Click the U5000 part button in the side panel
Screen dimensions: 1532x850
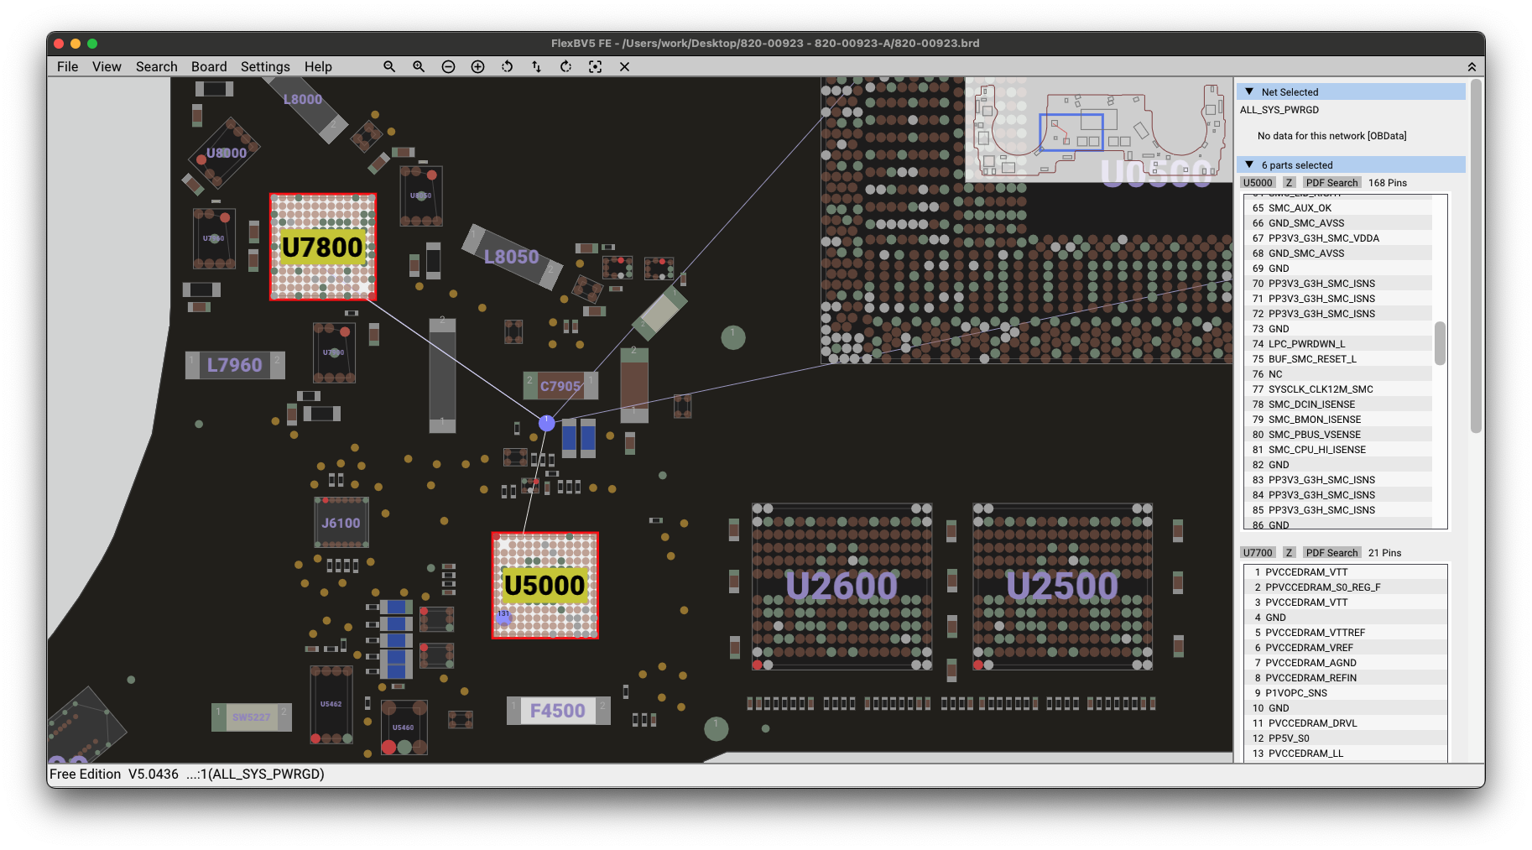[x=1258, y=182]
